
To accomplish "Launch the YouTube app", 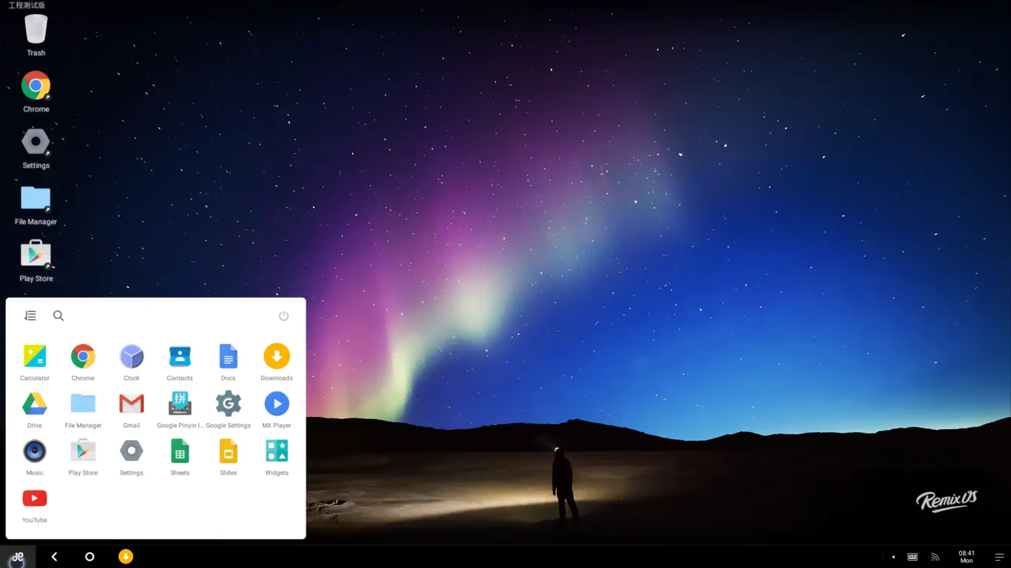I will tap(35, 504).
